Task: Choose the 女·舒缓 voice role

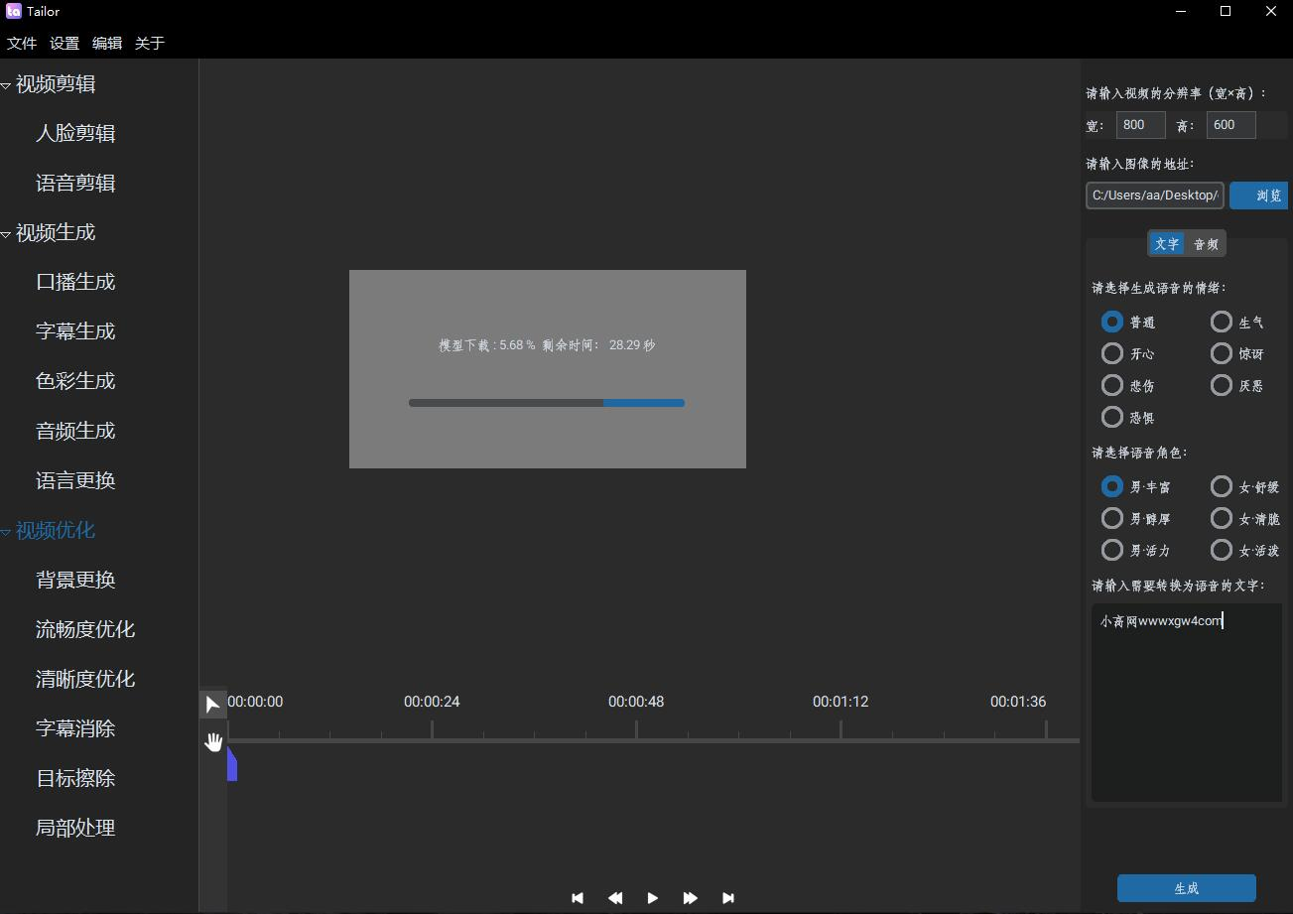Action: (1222, 486)
